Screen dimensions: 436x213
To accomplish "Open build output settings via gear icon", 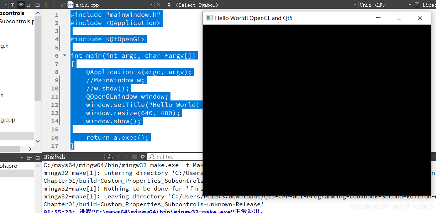I will click(142, 156).
